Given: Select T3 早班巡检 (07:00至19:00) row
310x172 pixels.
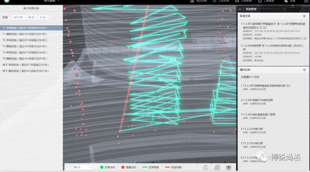Looking at the screenshot, I should (31, 53).
